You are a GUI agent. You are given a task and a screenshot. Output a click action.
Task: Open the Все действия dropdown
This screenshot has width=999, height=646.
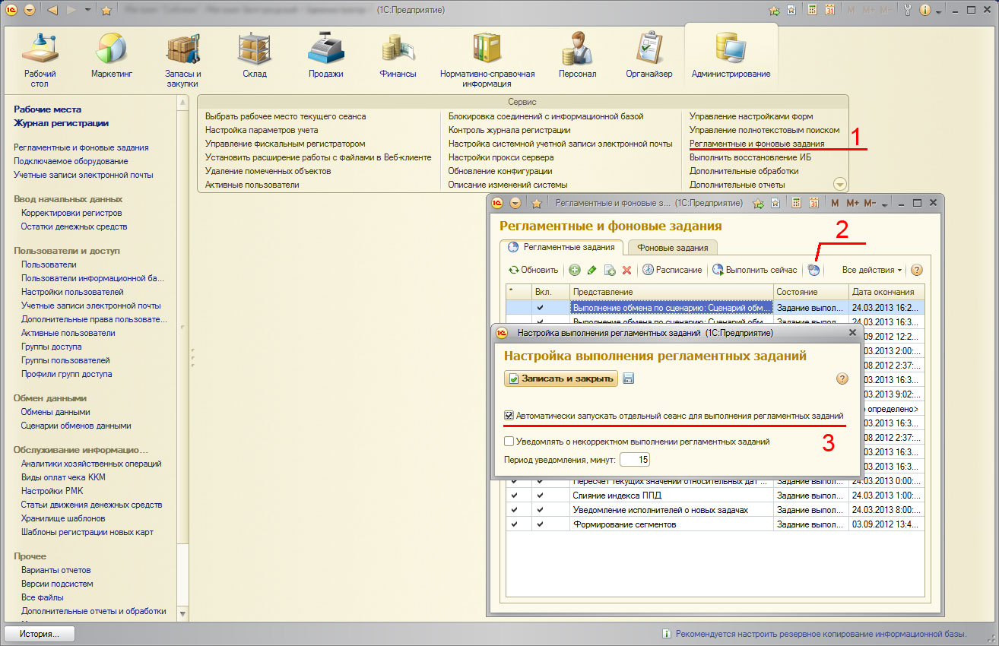(871, 270)
